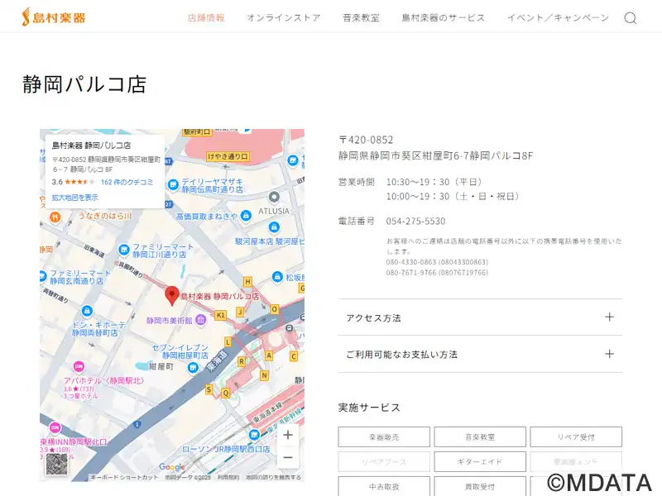This screenshot has height=496, width=662.
Task: Click the セブン-イレブン 紺屋町店 marker
Action: point(193,368)
